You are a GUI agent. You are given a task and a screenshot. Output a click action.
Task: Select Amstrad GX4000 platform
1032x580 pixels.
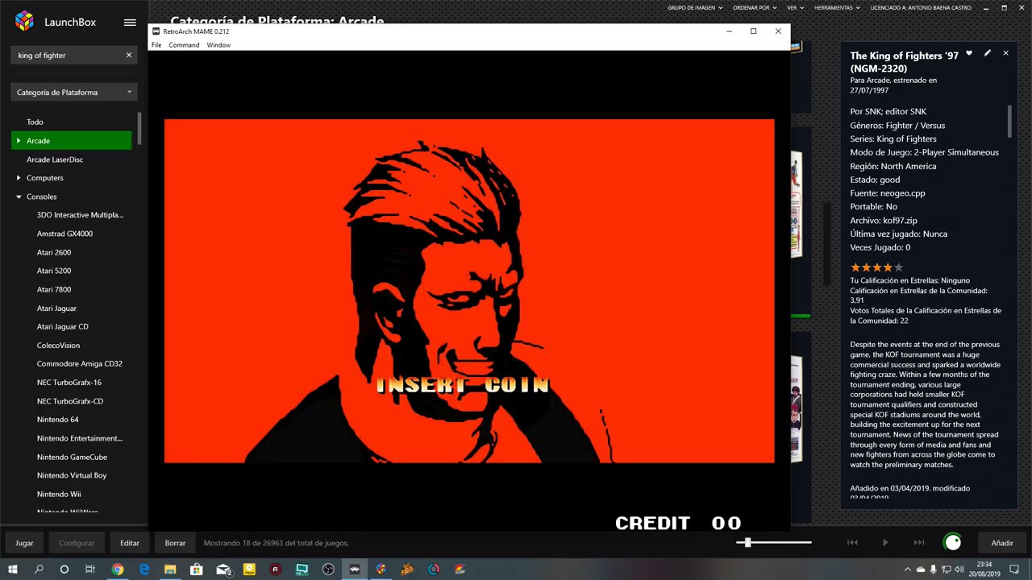[64, 234]
